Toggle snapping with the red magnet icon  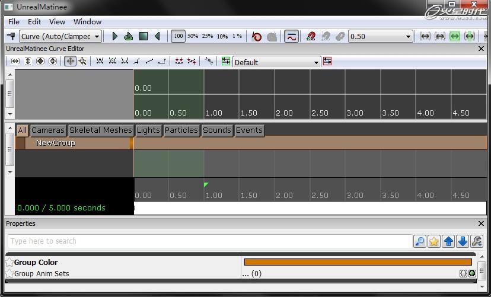coord(311,36)
